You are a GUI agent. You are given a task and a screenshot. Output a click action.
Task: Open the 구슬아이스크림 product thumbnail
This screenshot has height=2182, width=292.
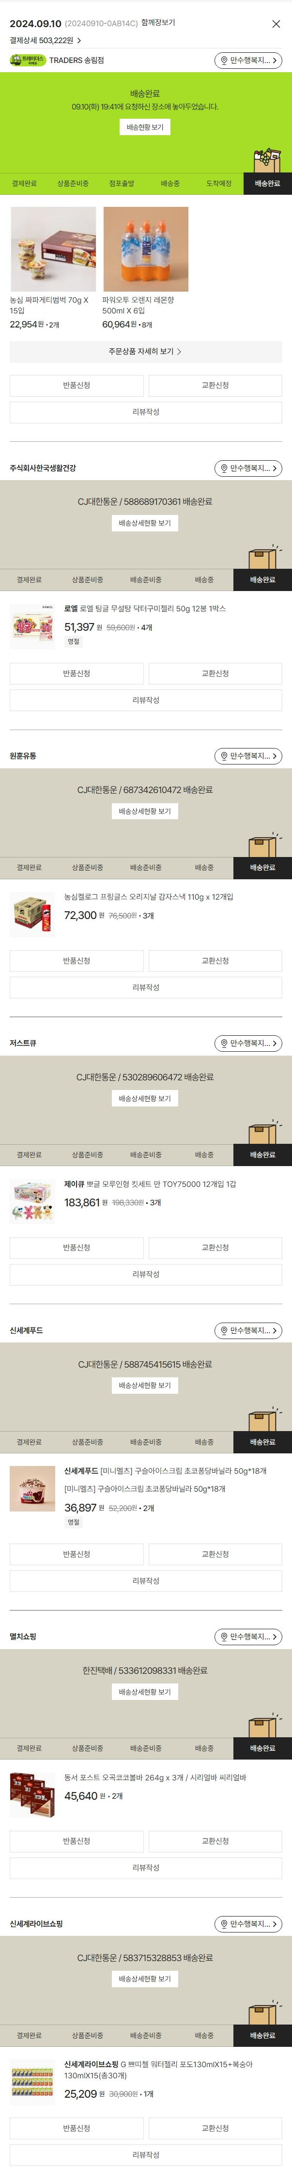32,1488
